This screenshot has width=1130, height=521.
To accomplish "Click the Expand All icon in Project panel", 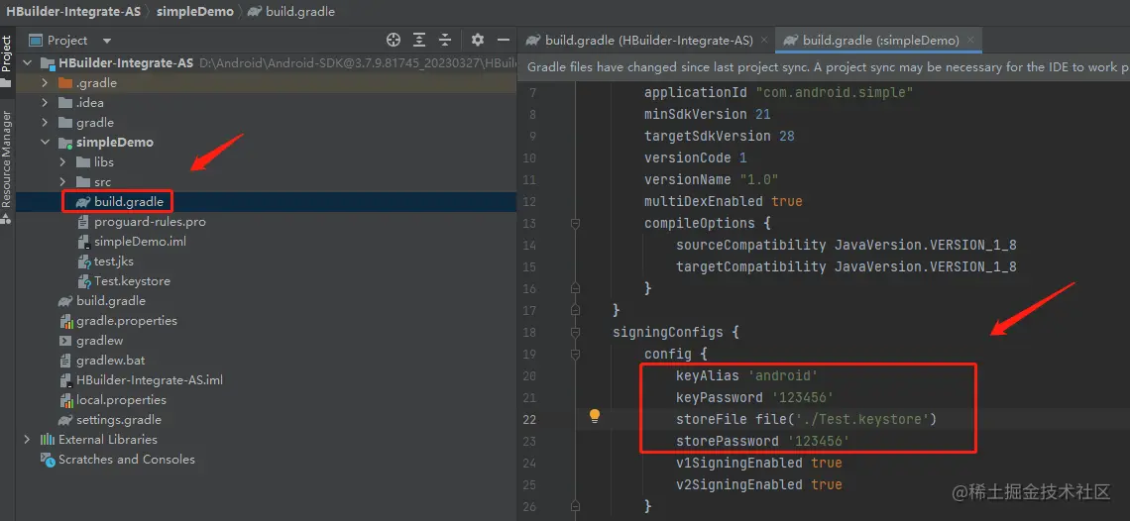I will point(419,40).
